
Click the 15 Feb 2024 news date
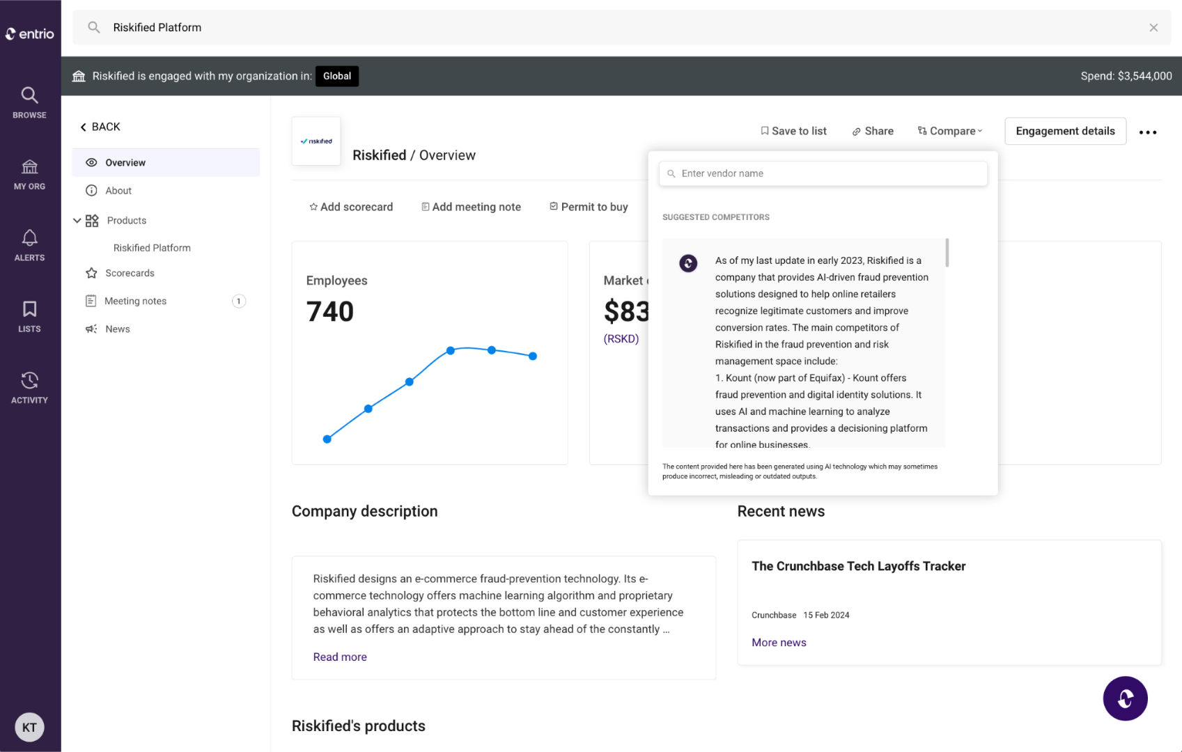click(x=826, y=615)
